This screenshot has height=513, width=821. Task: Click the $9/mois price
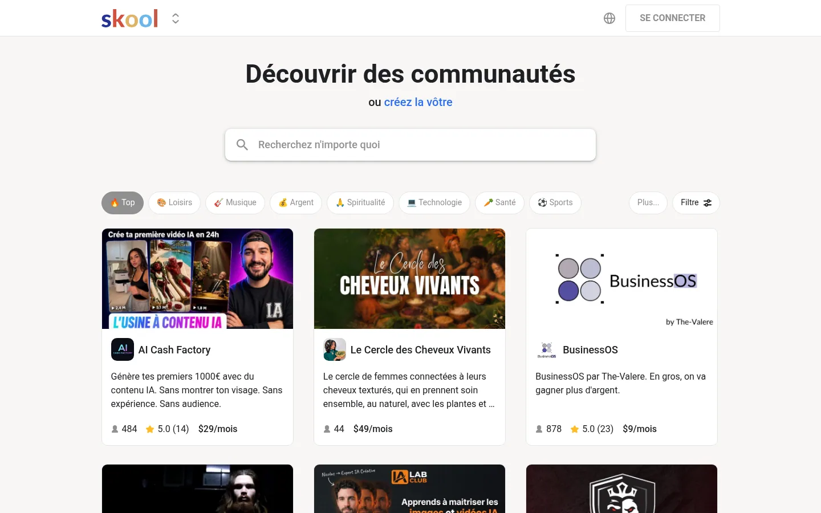pos(640,429)
